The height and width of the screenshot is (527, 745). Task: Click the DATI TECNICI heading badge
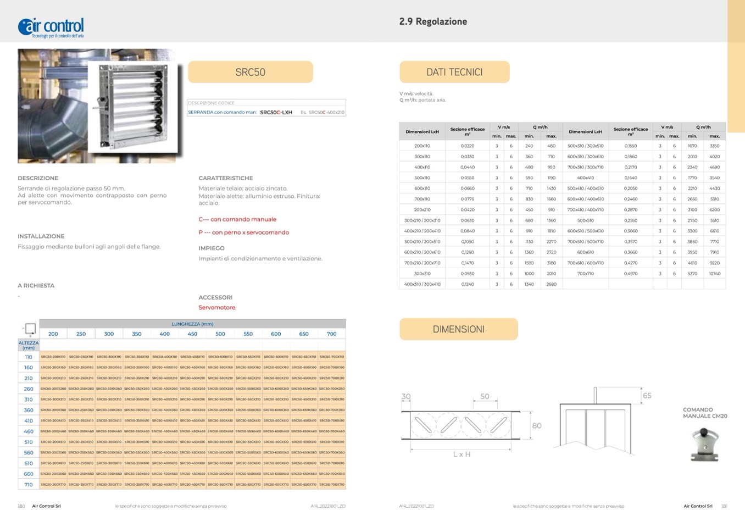(454, 72)
